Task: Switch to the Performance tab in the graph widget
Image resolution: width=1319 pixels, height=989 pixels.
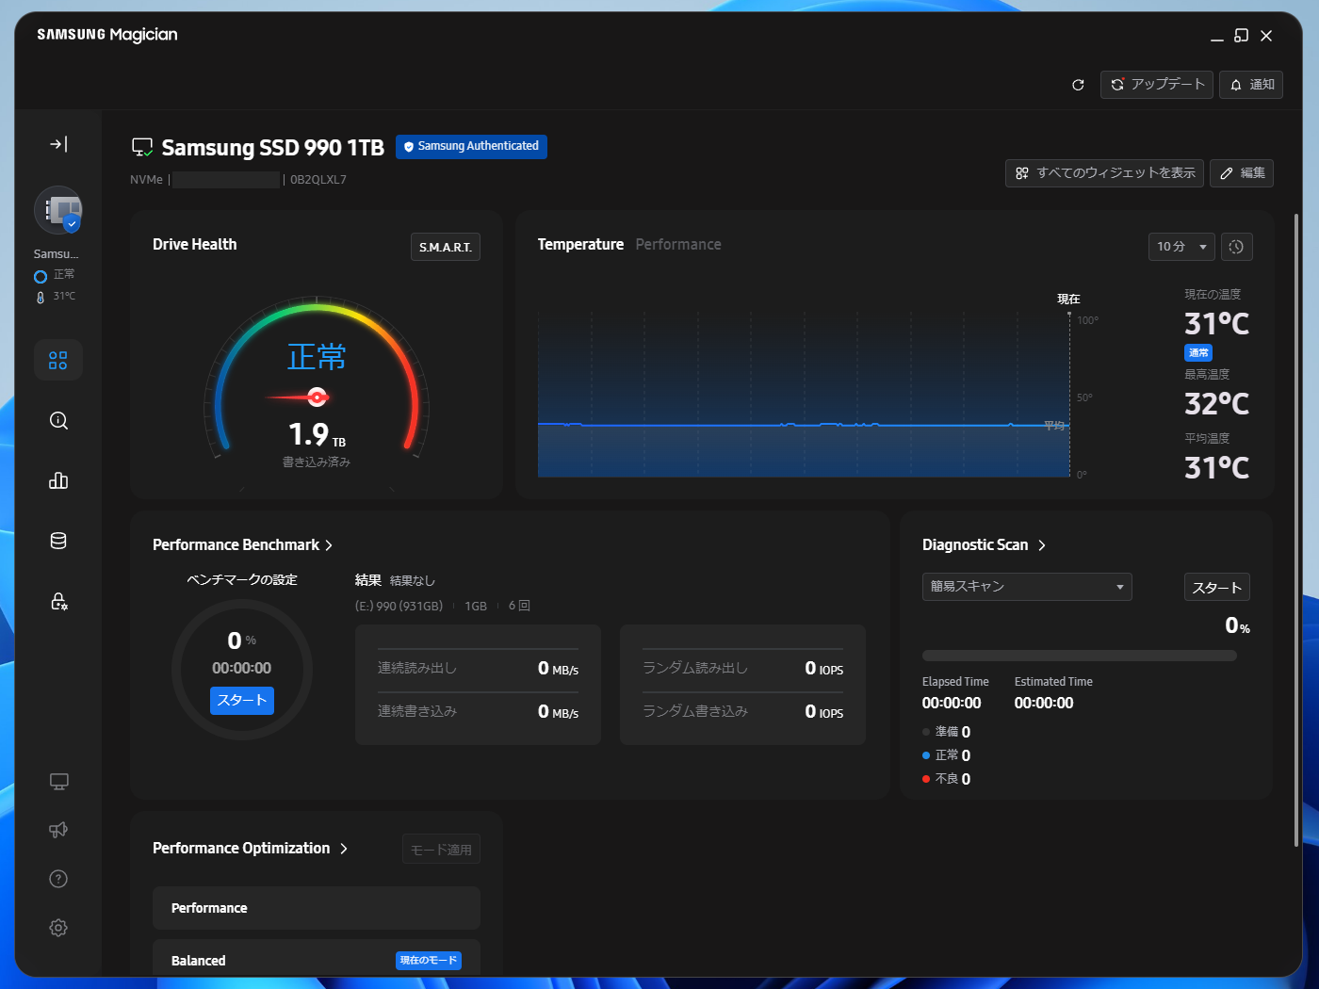Action: pyautogui.click(x=678, y=245)
